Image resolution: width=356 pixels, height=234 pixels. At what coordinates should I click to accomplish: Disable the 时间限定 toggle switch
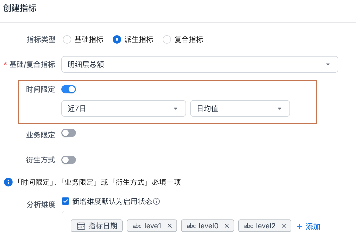tap(69, 90)
